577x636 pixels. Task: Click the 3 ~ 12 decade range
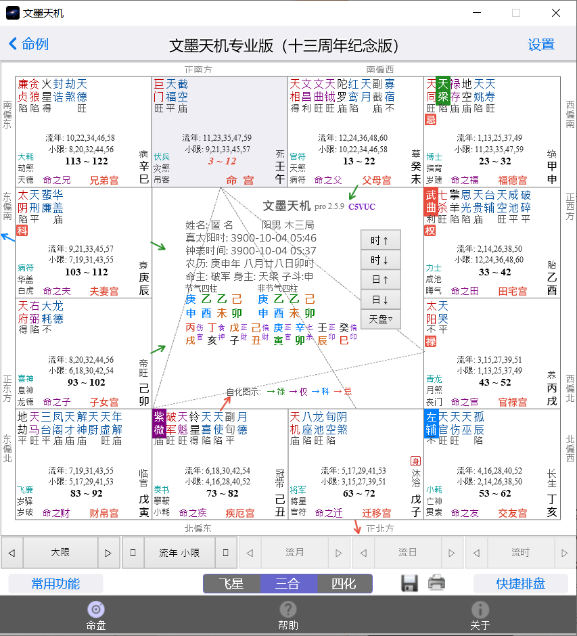point(222,161)
